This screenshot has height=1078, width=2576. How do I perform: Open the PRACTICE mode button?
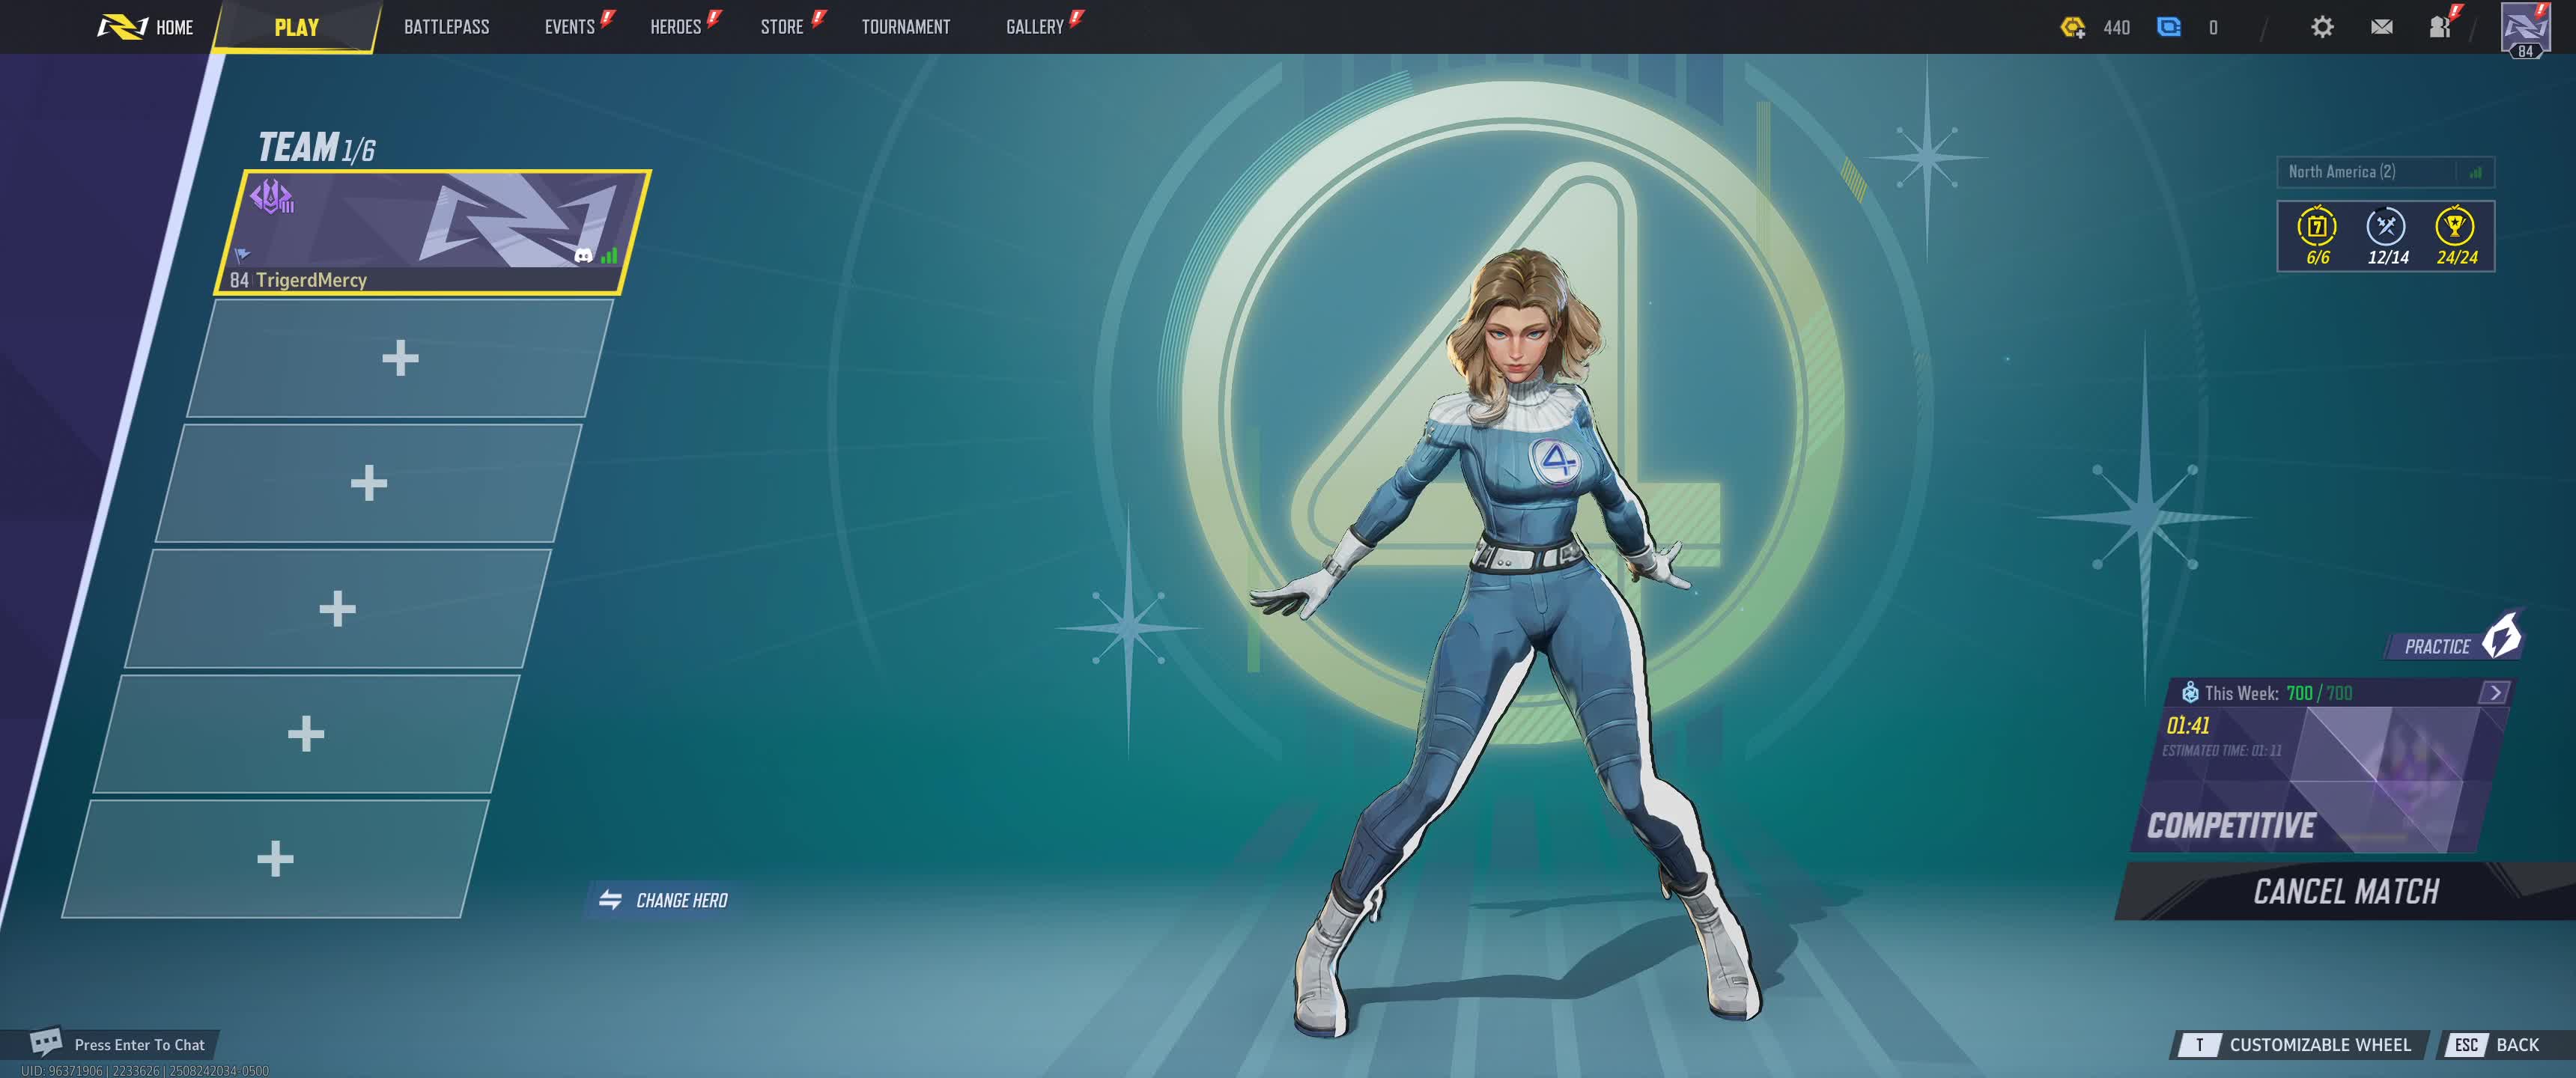click(2455, 644)
